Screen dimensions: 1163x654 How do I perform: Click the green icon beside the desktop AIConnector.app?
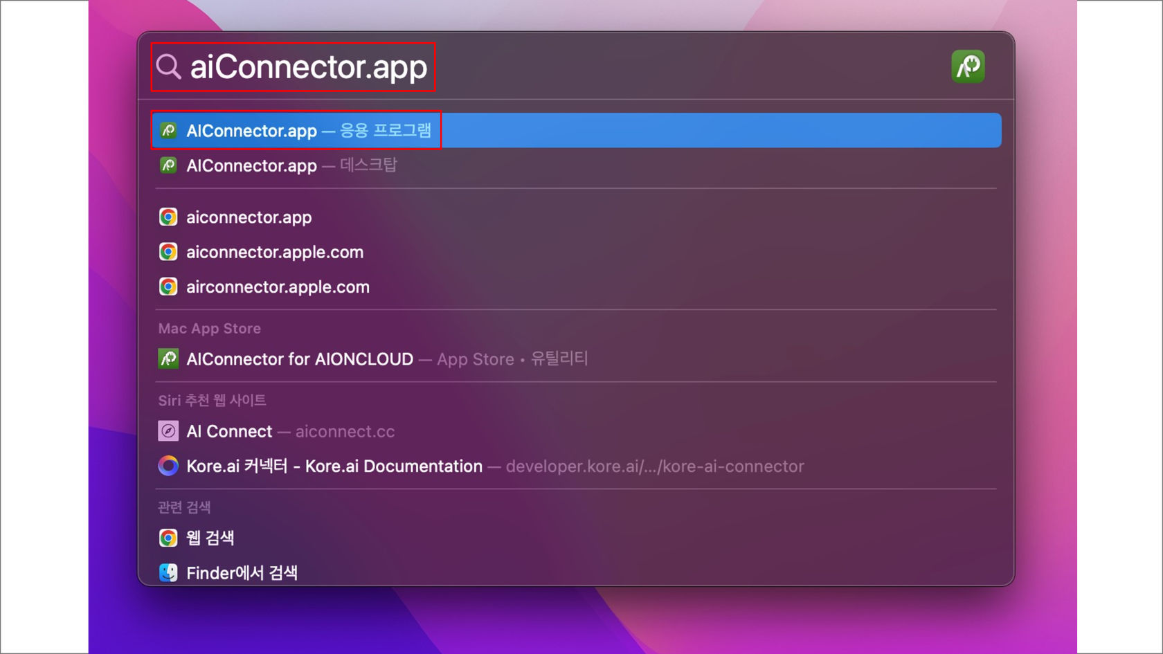pyautogui.click(x=168, y=165)
